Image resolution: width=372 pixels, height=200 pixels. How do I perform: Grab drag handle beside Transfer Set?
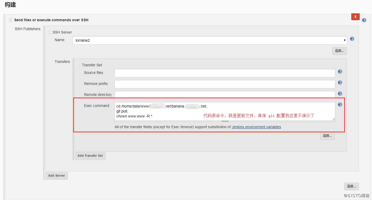[78, 65]
